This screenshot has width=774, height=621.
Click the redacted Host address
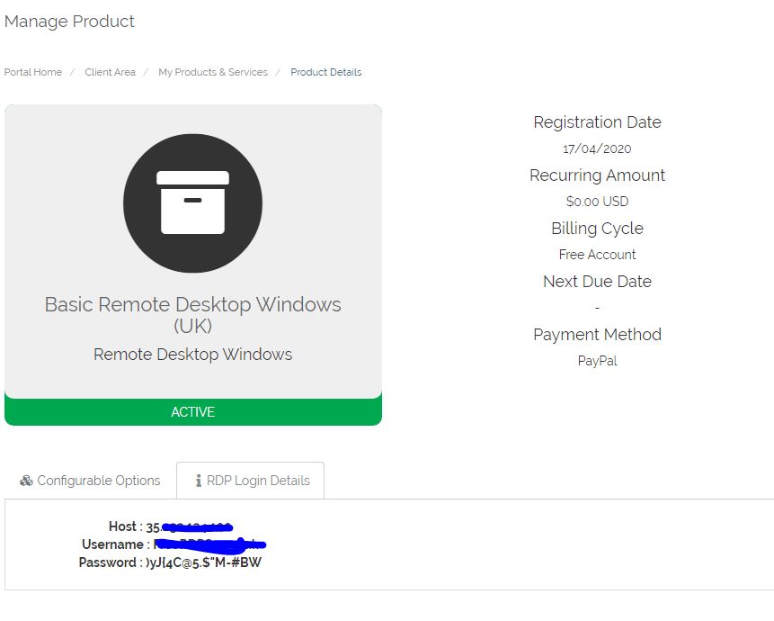[x=190, y=527]
